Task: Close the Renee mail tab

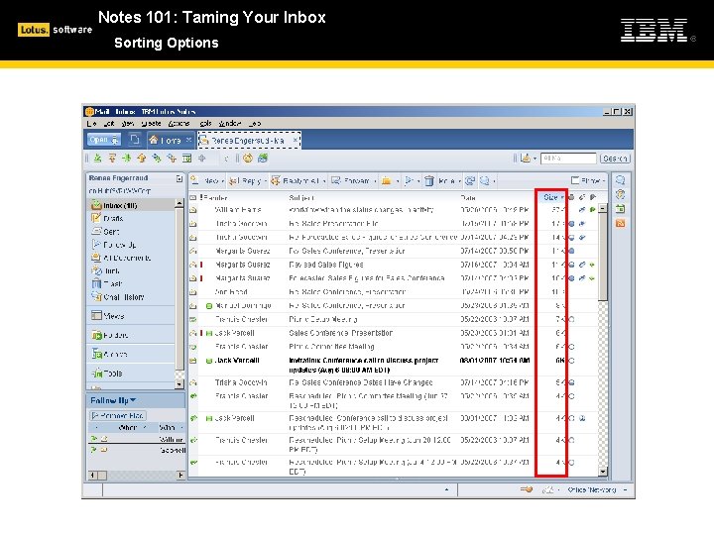Action: pos(296,140)
